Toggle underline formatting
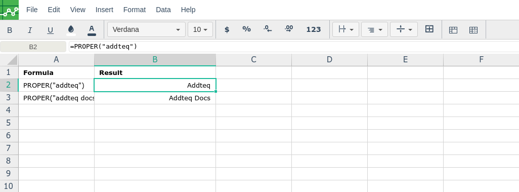This screenshot has width=519, height=192. [50, 30]
